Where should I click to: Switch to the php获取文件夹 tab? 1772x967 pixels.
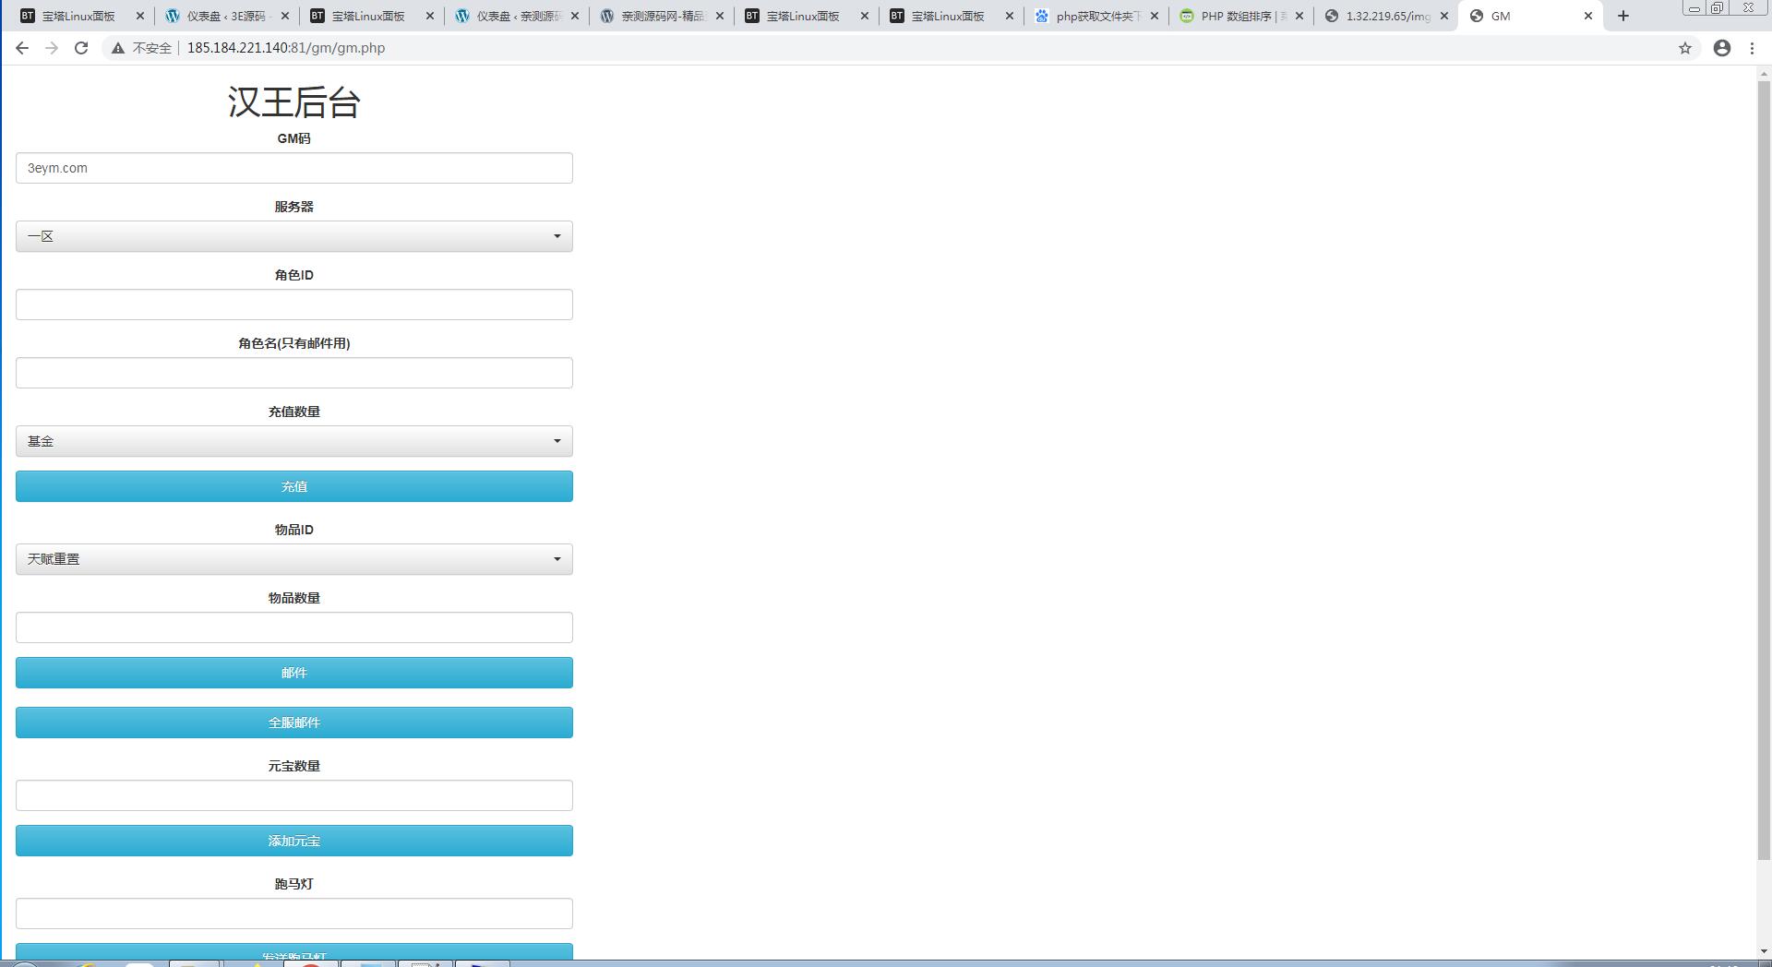(x=1096, y=16)
